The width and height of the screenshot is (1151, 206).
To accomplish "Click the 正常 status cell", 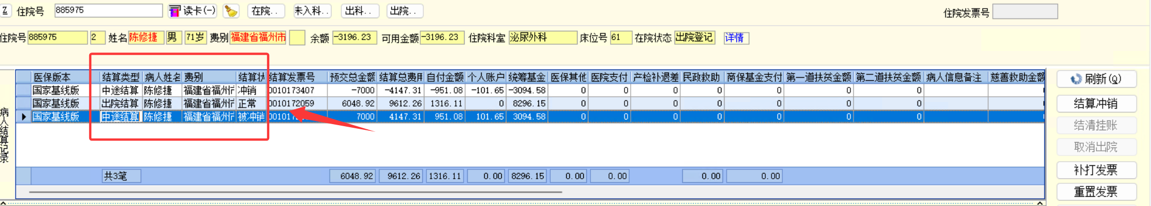I will [251, 104].
